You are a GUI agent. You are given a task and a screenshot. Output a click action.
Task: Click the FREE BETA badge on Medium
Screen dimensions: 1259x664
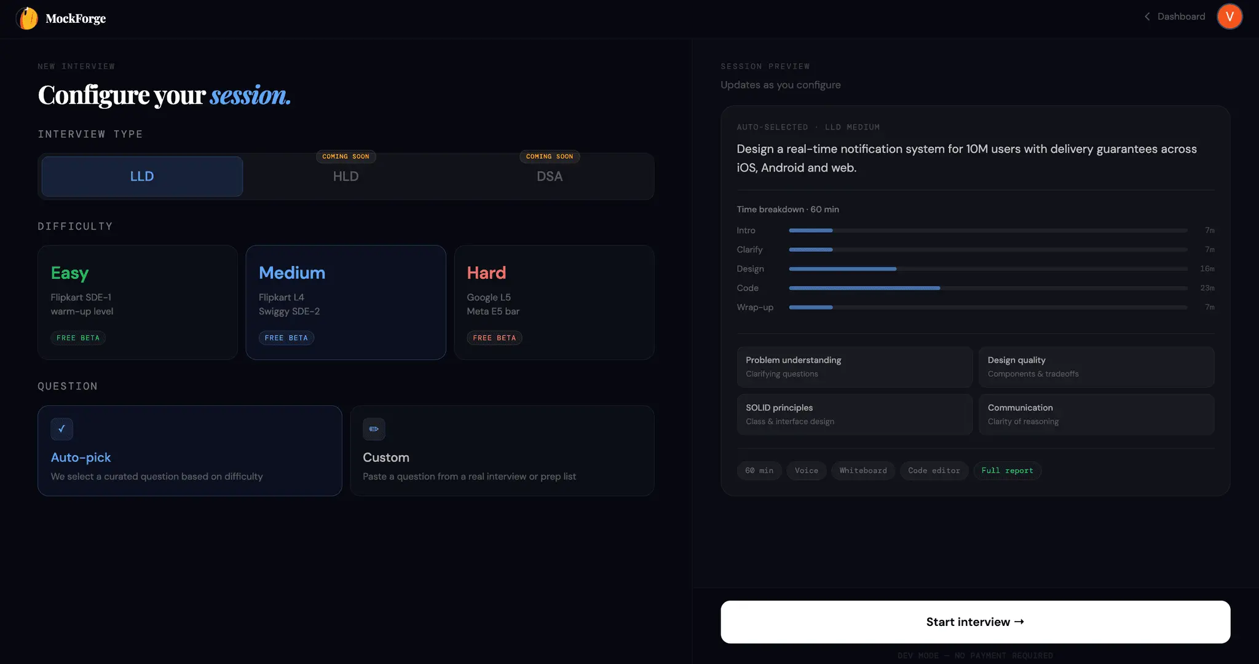click(286, 338)
